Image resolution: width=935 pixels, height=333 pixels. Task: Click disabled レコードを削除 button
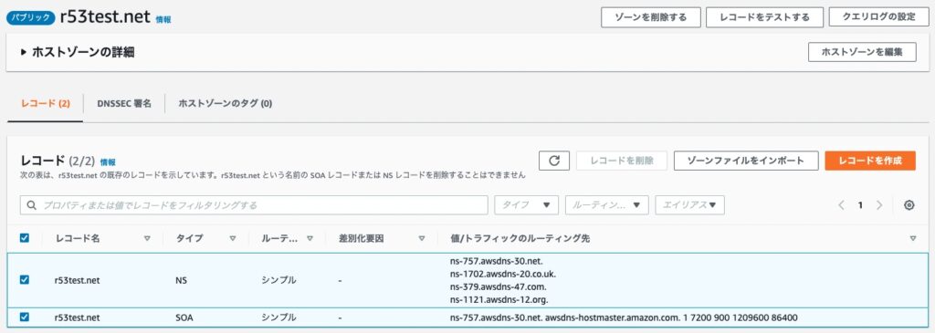click(x=621, y=161)
